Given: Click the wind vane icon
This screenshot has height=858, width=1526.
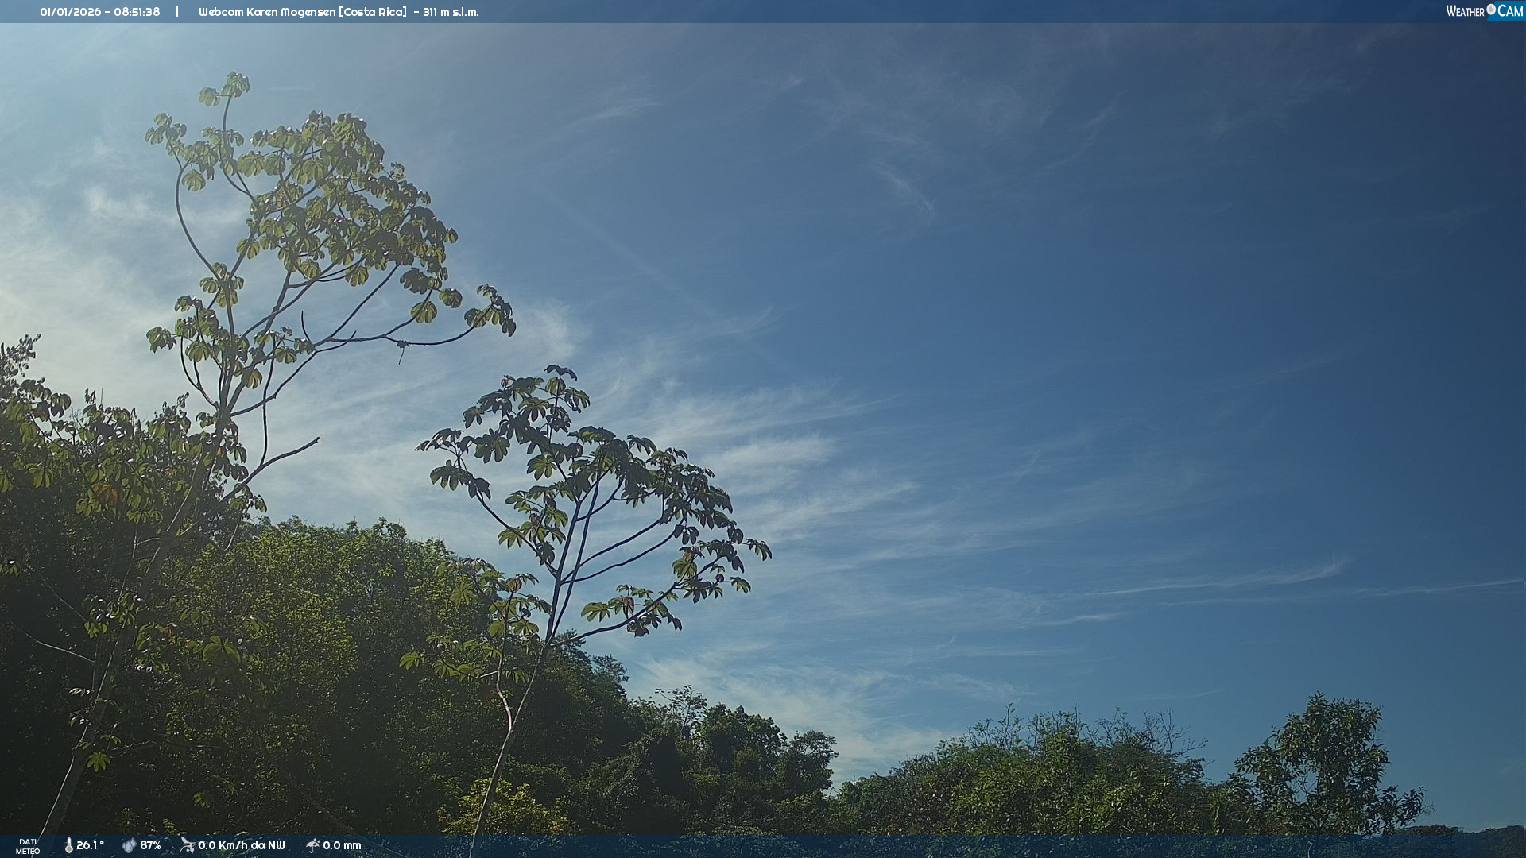Looking at the screenshot, I should point(187,844).
